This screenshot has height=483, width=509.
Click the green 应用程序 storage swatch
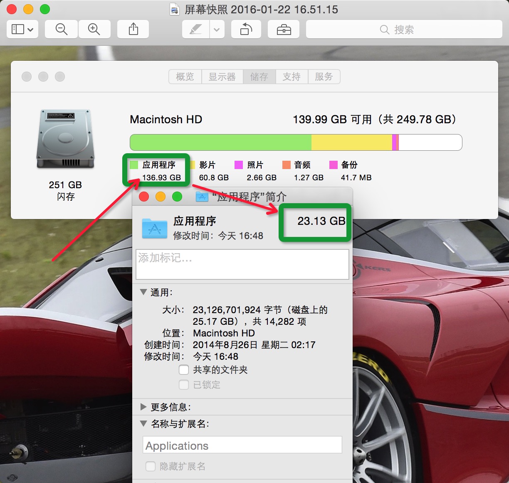point(134,165)
